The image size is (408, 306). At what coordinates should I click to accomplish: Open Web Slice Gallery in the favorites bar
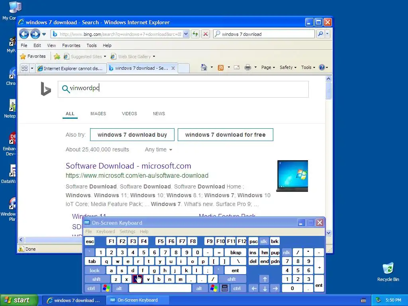coord(133,57)
